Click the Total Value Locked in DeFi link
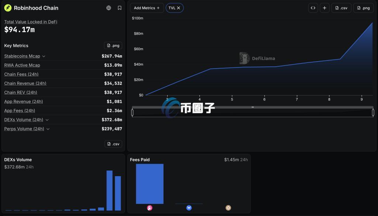 31,22
